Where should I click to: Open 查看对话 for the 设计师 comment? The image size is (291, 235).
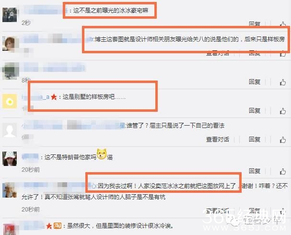(x=218, y=53)
